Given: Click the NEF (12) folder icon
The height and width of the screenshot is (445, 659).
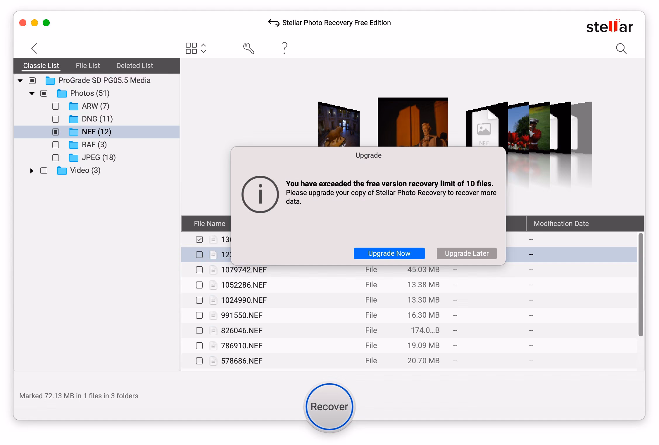Looking at the screenshot, I should click(x=74, y=132).
